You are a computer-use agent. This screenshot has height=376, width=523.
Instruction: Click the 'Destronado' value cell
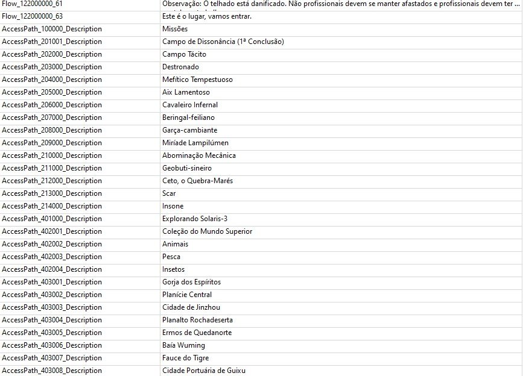coord(341,67)
